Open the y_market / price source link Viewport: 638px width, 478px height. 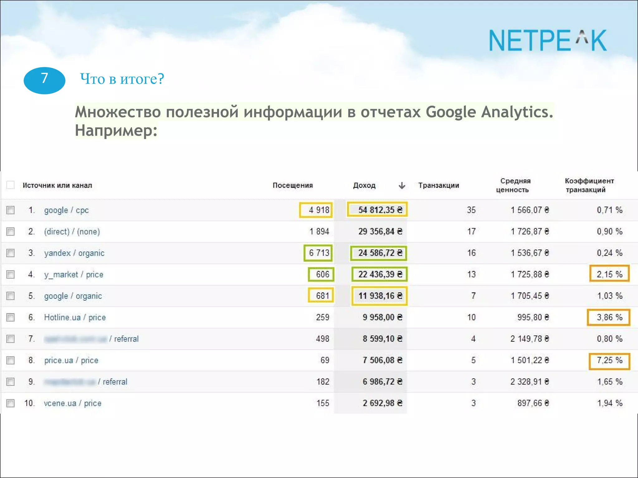click(x=74, y=275)
